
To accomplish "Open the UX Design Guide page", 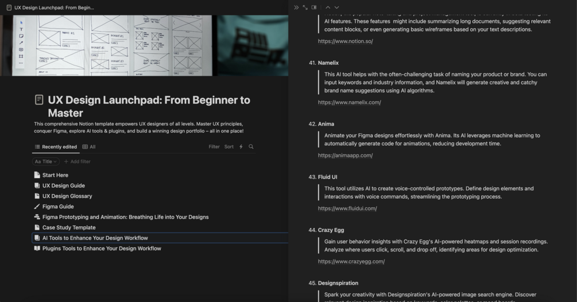I will [64, 185].
